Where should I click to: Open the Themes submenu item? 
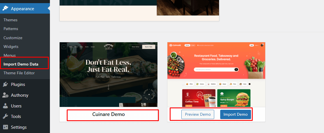tap(11, 20)
